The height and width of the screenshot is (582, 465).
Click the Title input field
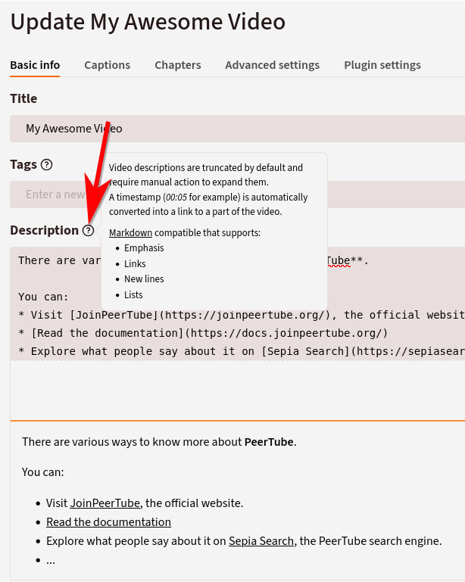point(238,129)
